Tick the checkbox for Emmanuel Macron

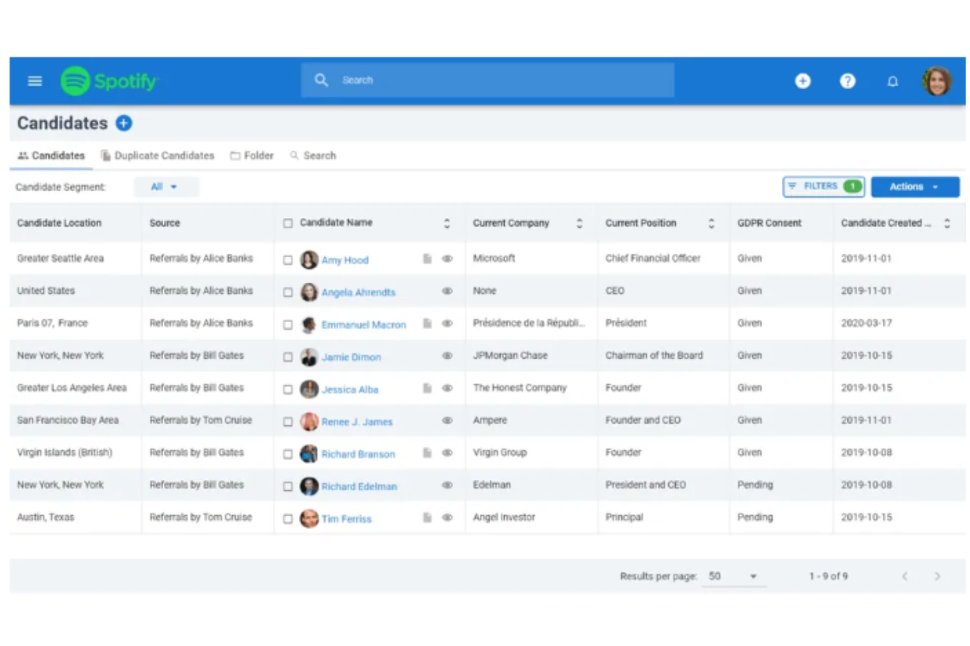click(288, 325)
